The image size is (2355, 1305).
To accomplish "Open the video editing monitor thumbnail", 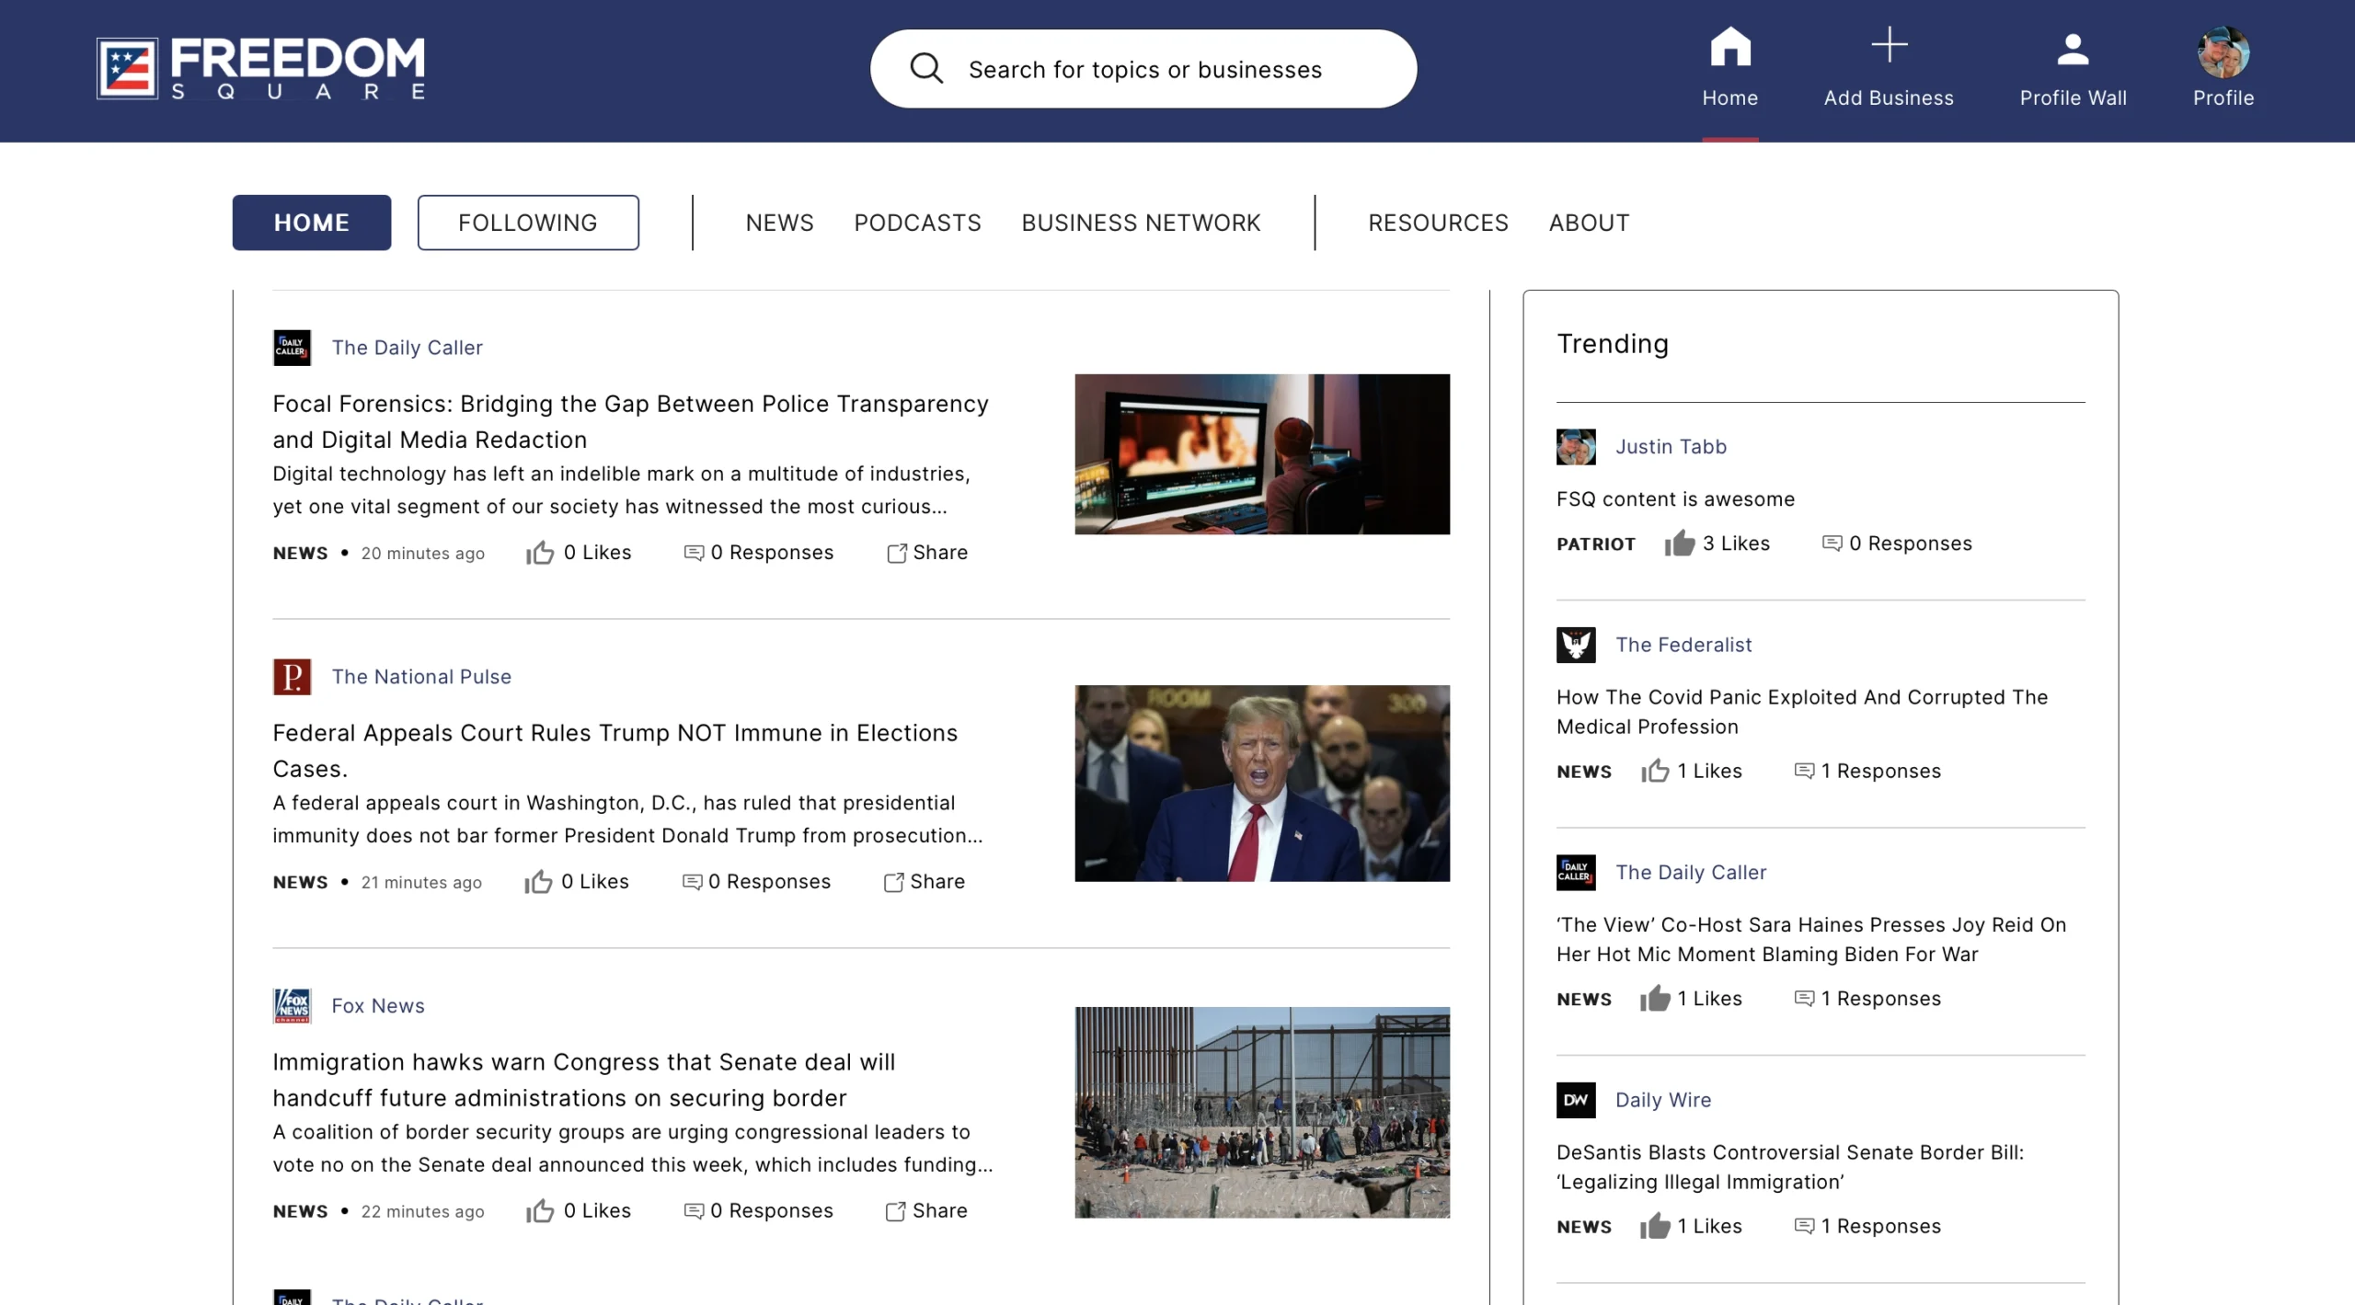I will tap(1262, 454).
